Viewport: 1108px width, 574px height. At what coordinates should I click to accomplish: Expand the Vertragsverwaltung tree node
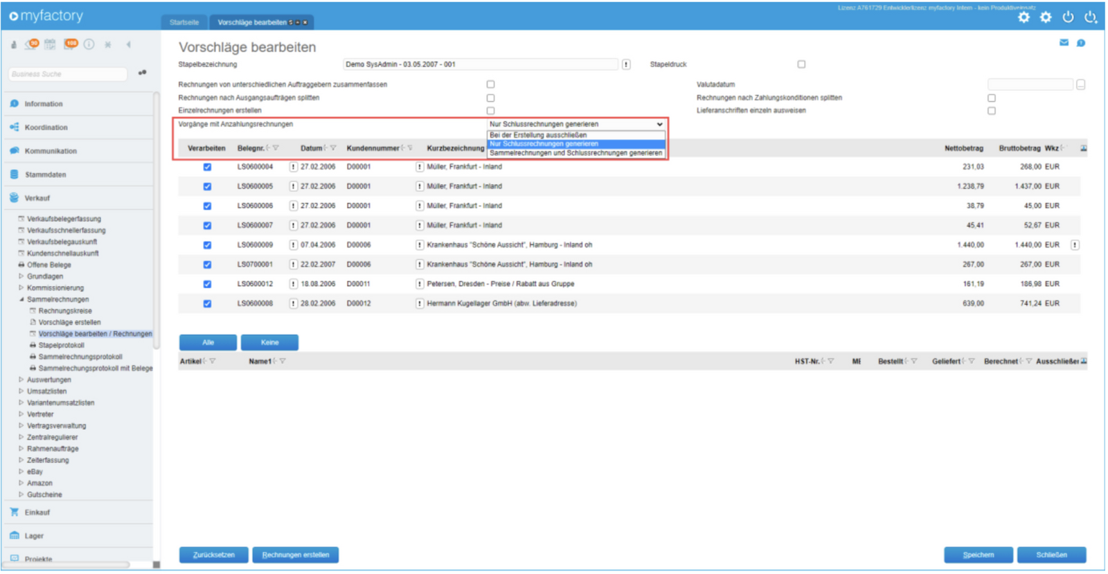(x=21, y=426)
